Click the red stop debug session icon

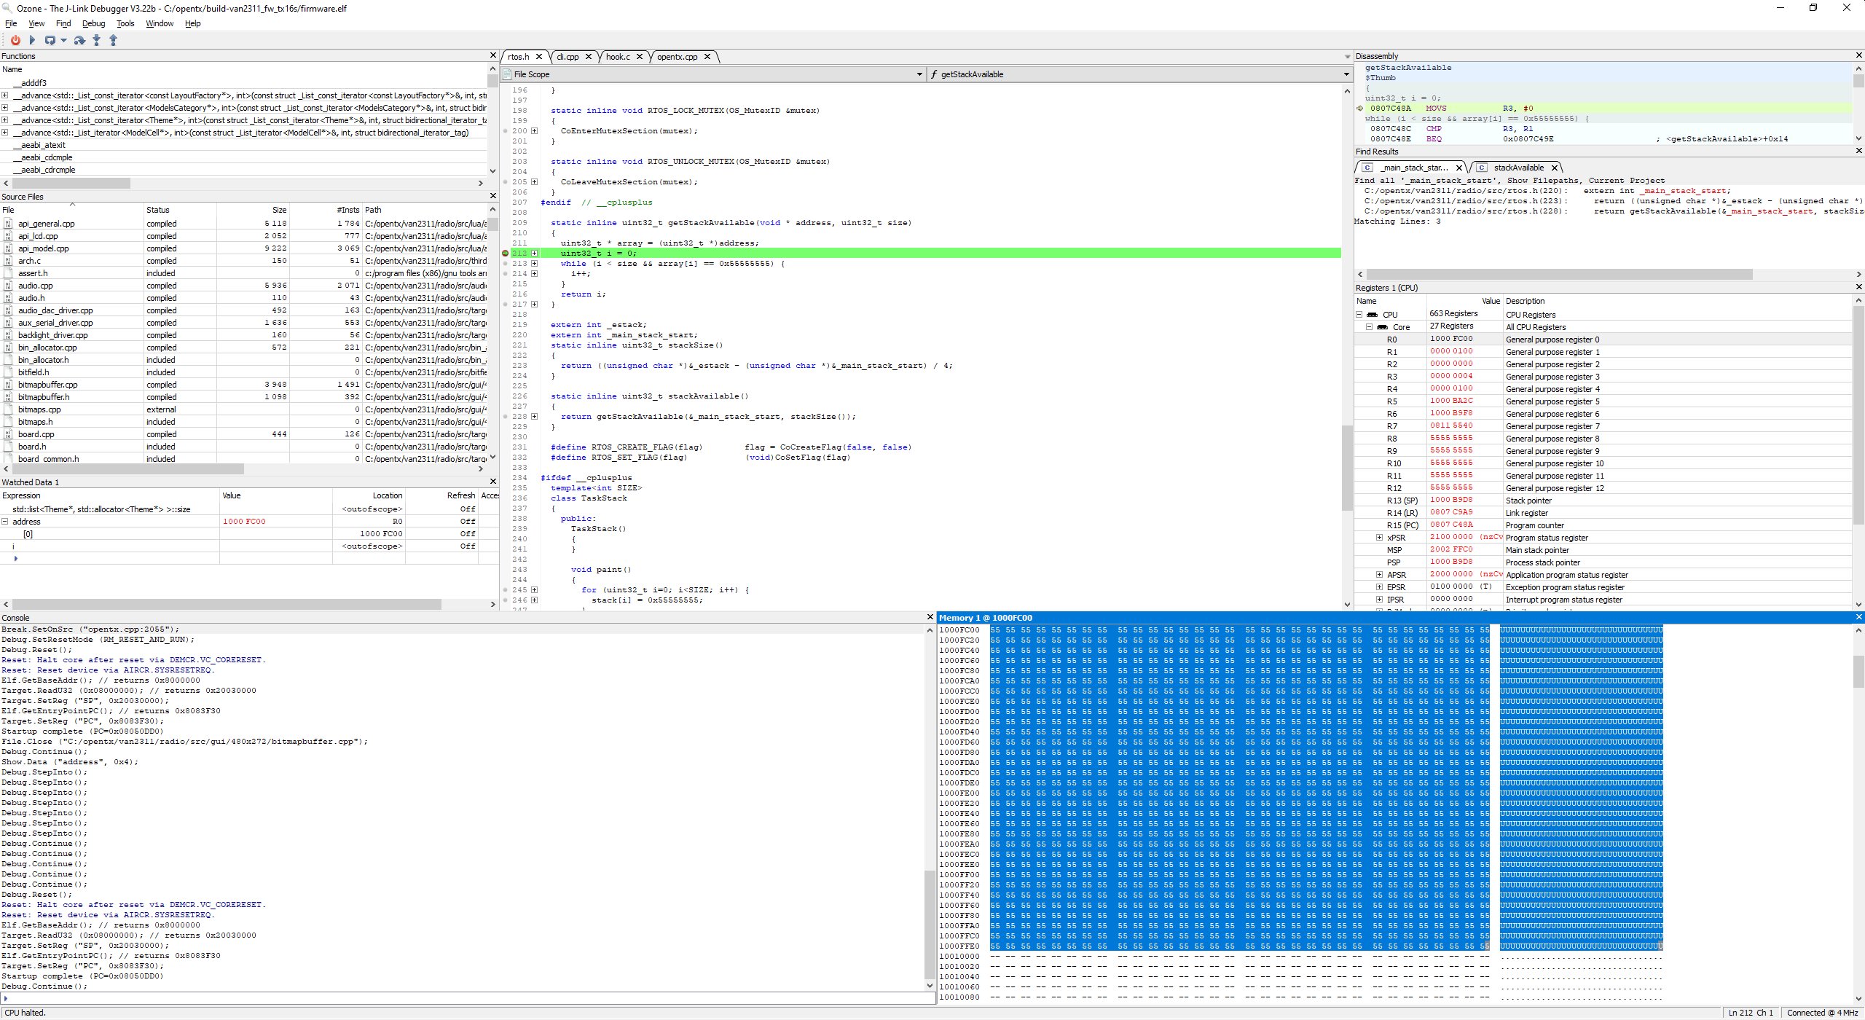coord(15,40)
